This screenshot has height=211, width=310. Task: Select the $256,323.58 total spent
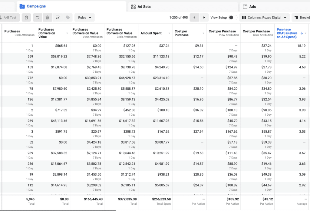click(161, 199)
